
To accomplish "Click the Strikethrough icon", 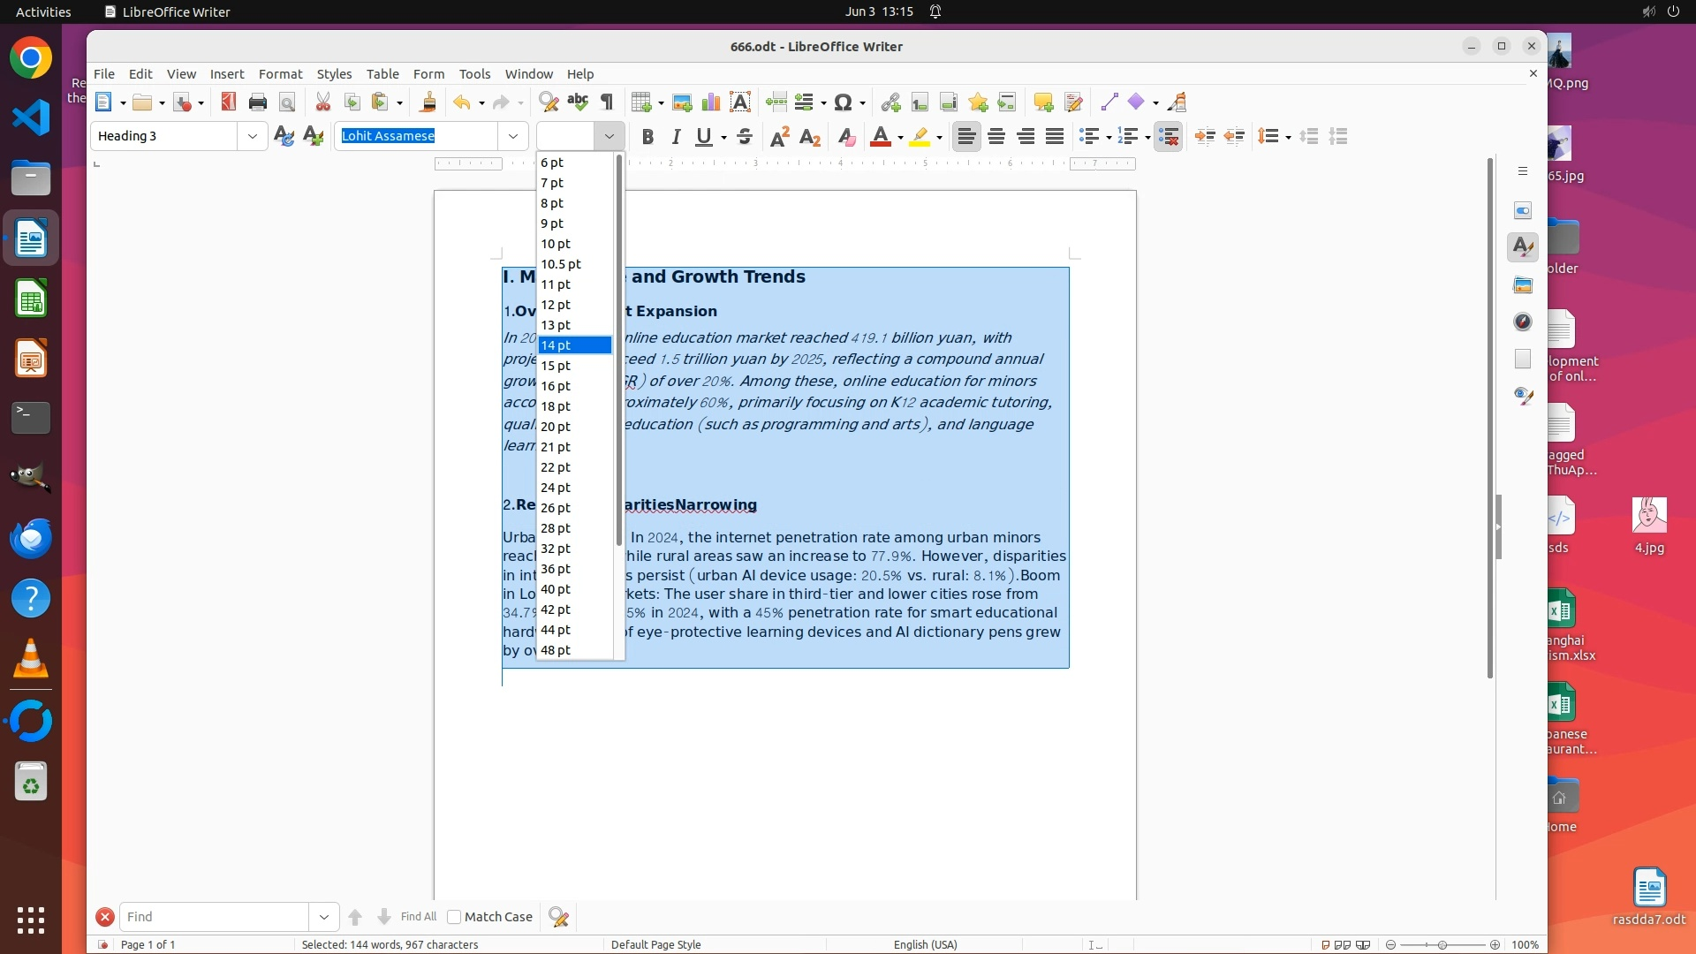I will coord(745,136).
